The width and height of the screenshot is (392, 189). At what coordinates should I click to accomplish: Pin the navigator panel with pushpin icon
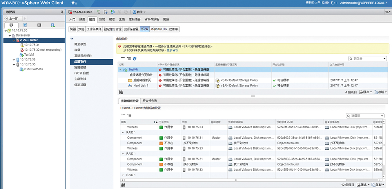click(x=62, y=12)
